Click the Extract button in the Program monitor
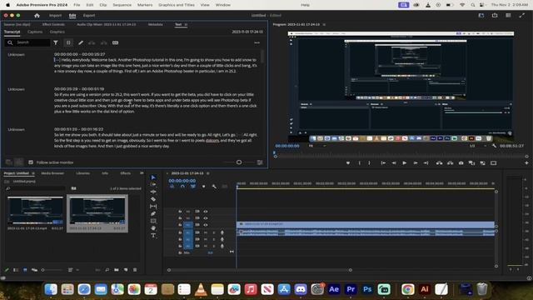Screen dimensions: 533x300 pos(450,163)
